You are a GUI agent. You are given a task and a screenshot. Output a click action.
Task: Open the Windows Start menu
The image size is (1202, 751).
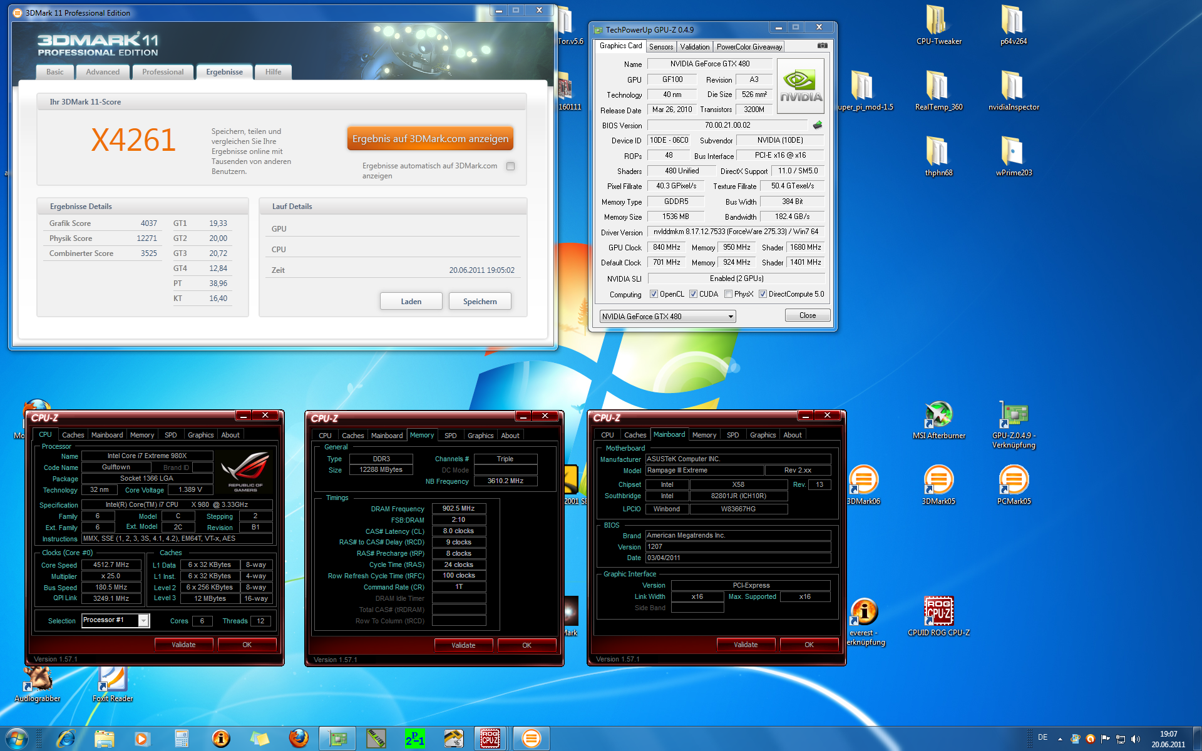[x=16, y=738]
